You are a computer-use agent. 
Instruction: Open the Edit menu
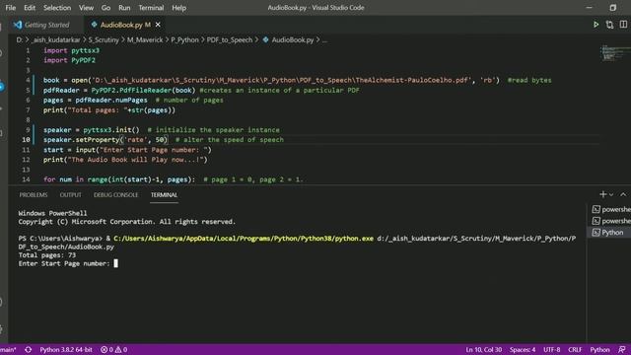click(30, 8)
